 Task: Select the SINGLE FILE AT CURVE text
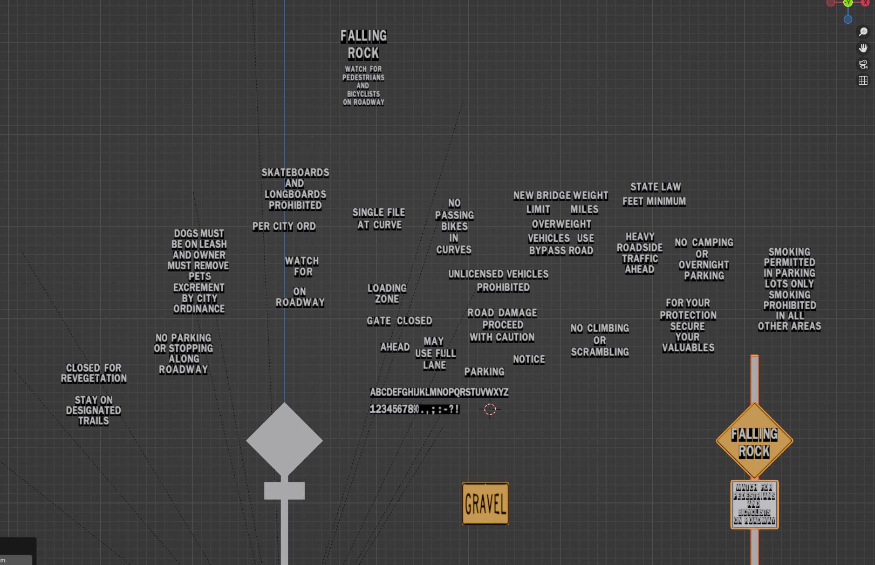(379, 219)
